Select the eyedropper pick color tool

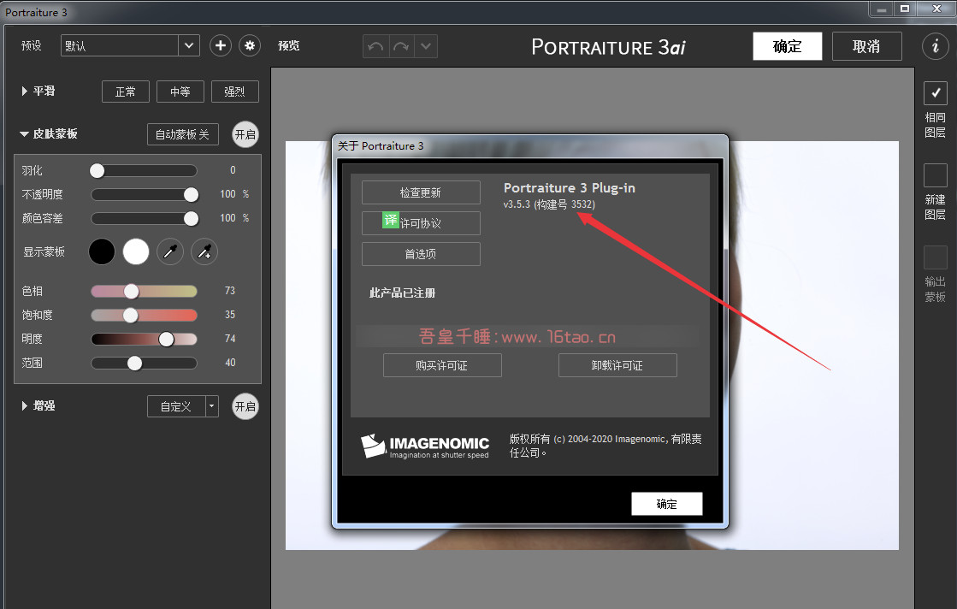170,251
